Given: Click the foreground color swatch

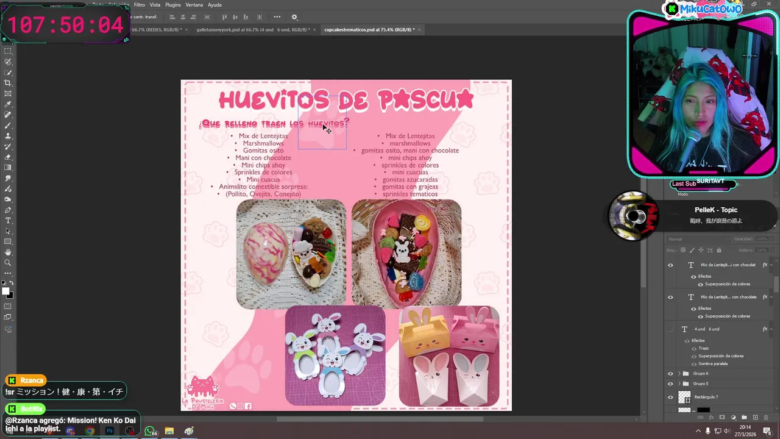Looking at the screenshot, I should (x=5, y=291).
